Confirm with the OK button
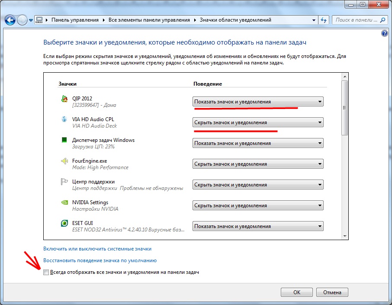 297,292
